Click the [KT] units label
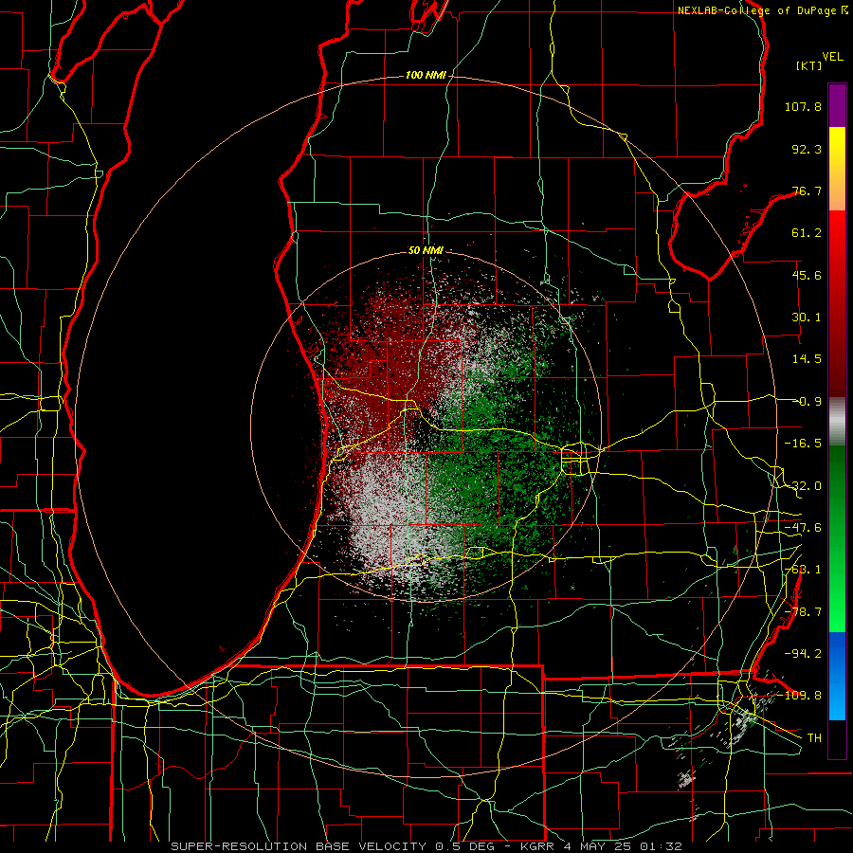This screenshot has width=853, height=853. [x=809, y=65]
